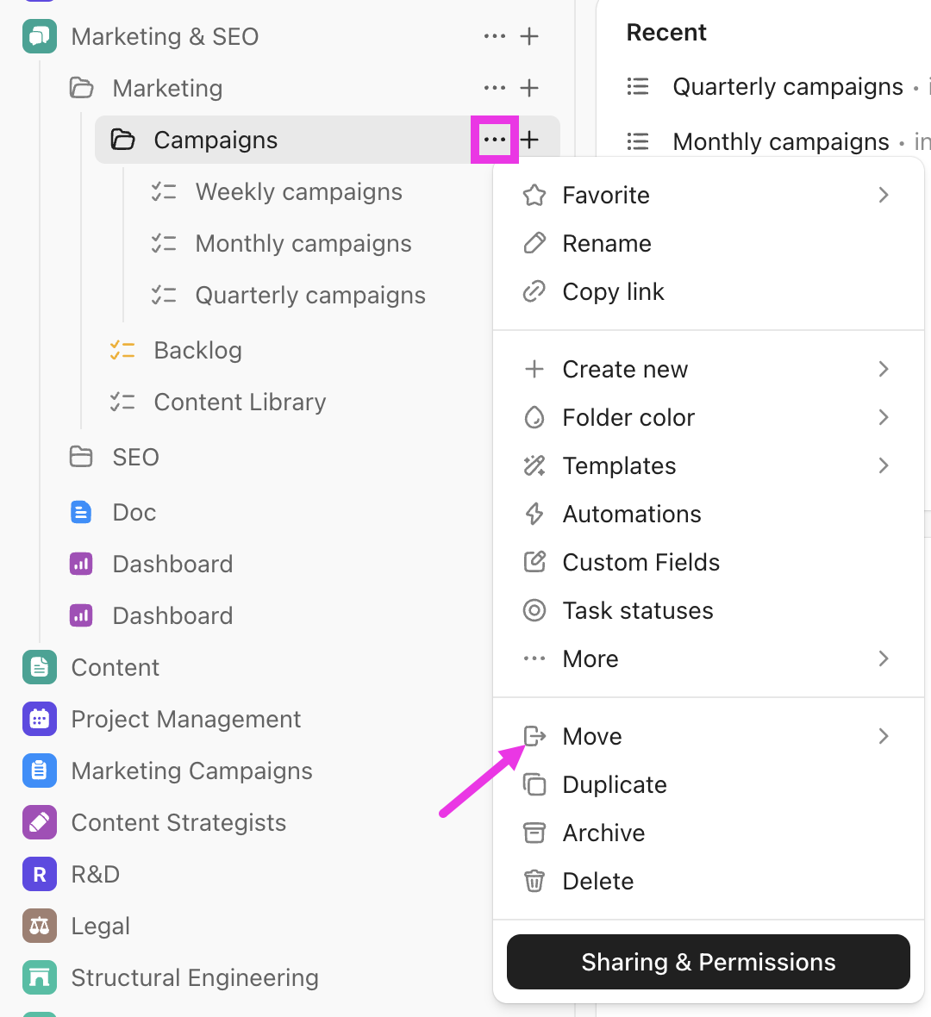Expand the Templates submenu chevron
Viewport: 931px width, 1017px height.
(x=883, y=465)
